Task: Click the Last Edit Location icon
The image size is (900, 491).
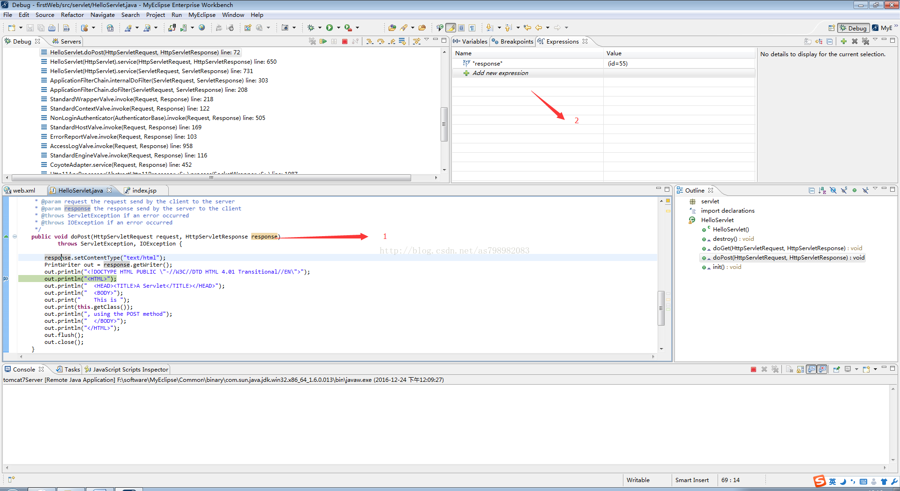Action: (527, 28)
